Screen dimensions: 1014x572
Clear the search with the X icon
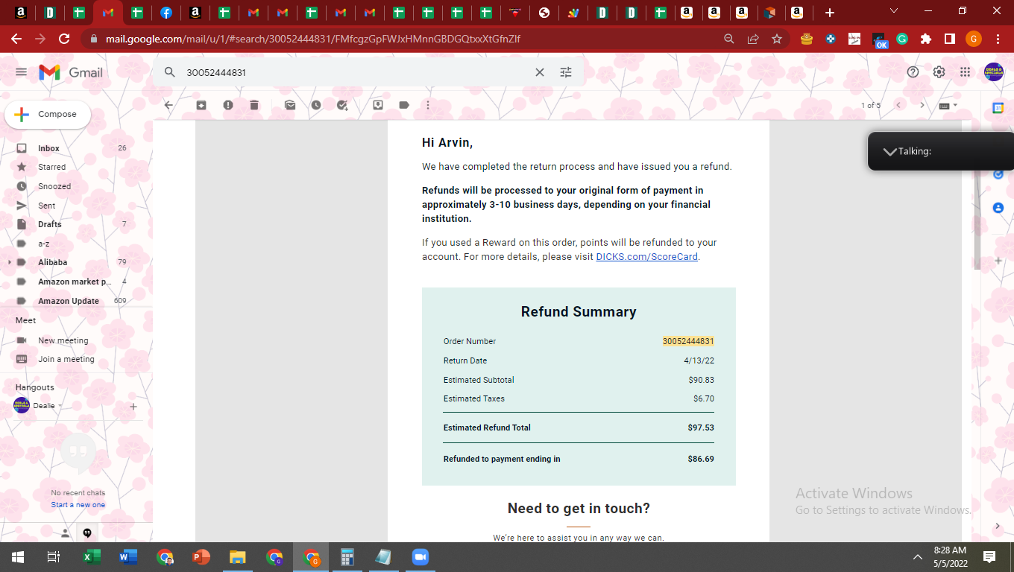click(540, 72)
